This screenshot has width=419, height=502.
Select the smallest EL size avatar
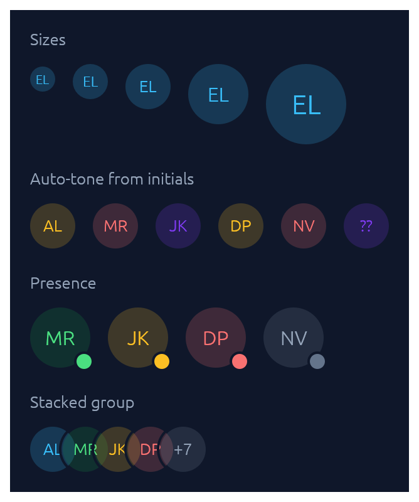tap(42, 79)
